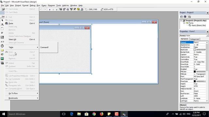Open Firefox from the taskbar
Image resolution: width=209 pixels, height=117 pixels.
coord(102,114)
